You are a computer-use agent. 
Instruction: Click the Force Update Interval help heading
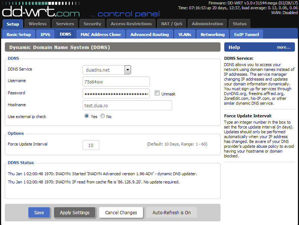pyautogui.click(x=248, y=116)
